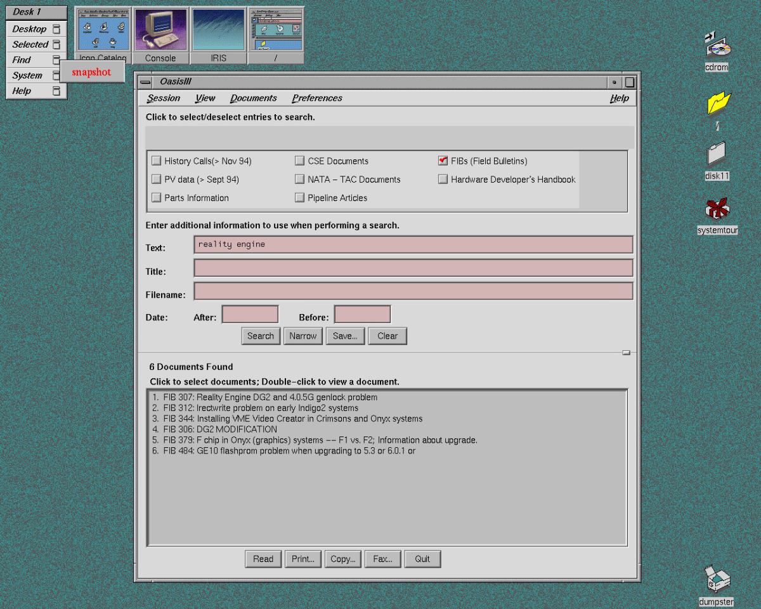Select the yellow folder icon labeled /
Viewport: 761px width, 609px height.
[719, 103]
